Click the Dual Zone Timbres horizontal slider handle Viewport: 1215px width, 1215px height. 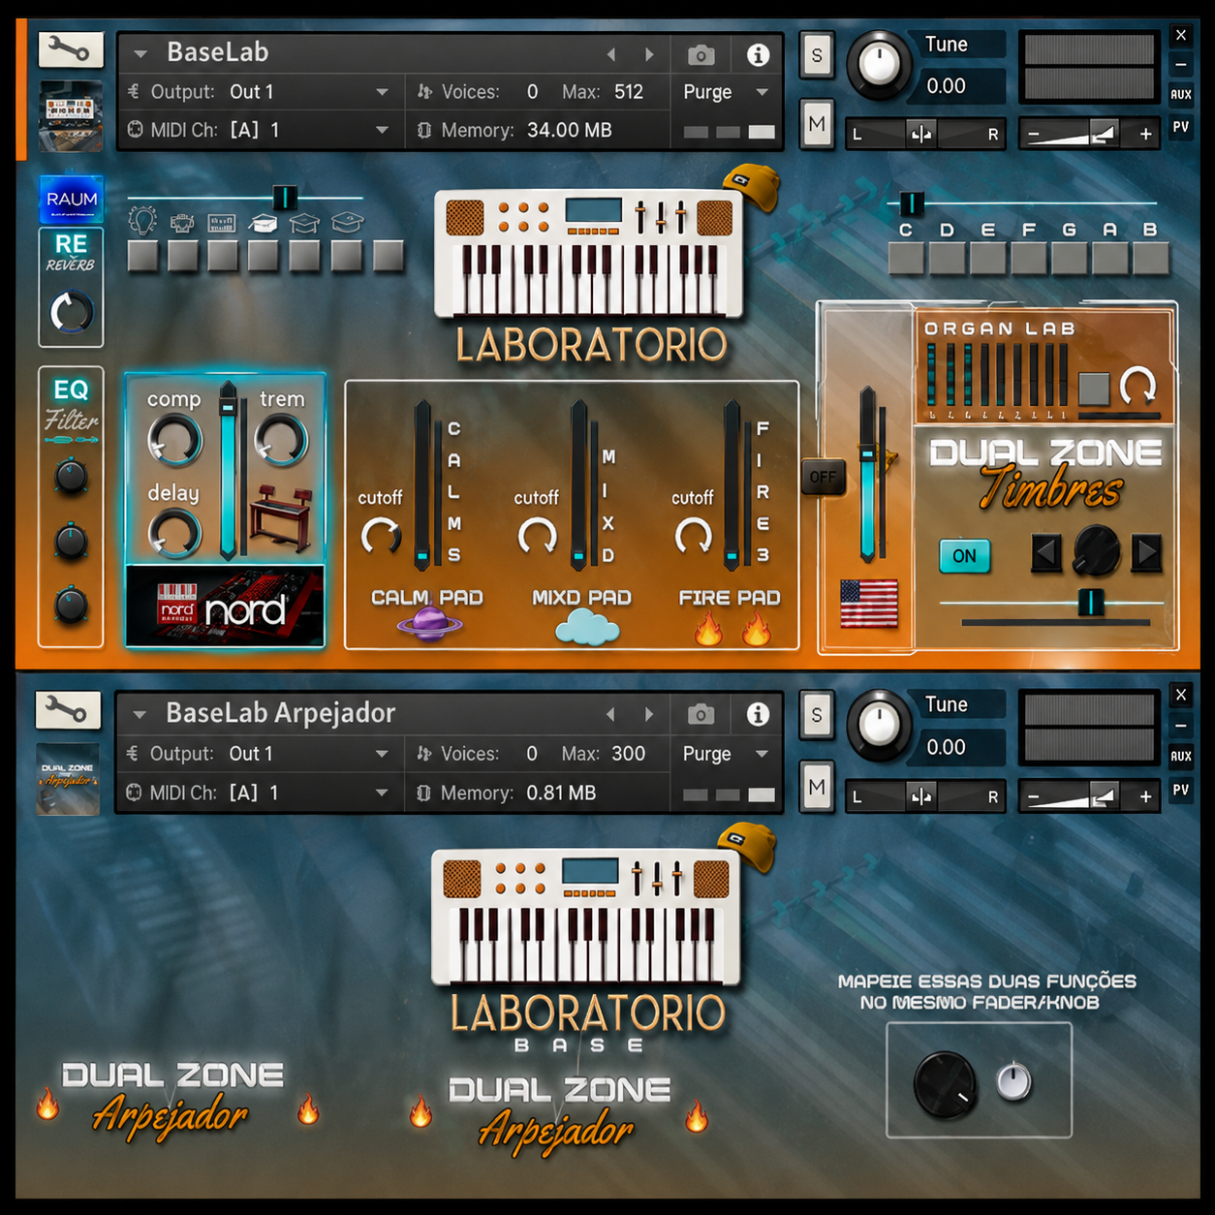(1091, 602)
